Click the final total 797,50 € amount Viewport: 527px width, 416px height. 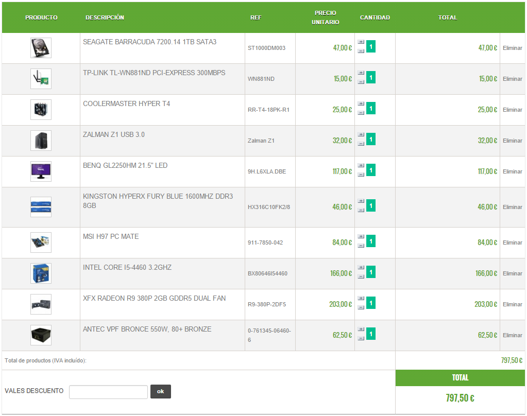[460, 398]
